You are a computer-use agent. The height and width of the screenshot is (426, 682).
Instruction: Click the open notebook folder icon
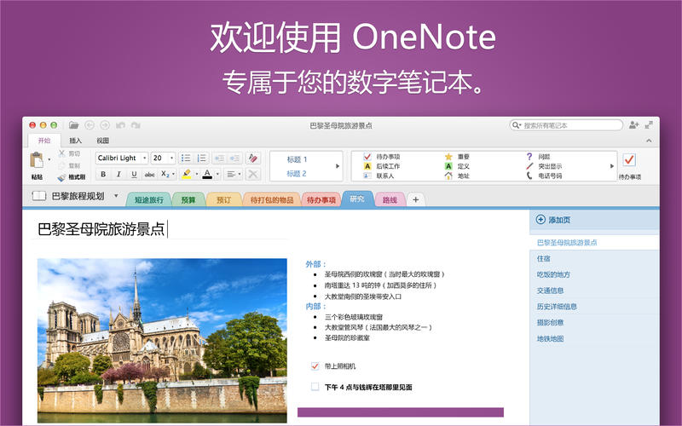73,125
